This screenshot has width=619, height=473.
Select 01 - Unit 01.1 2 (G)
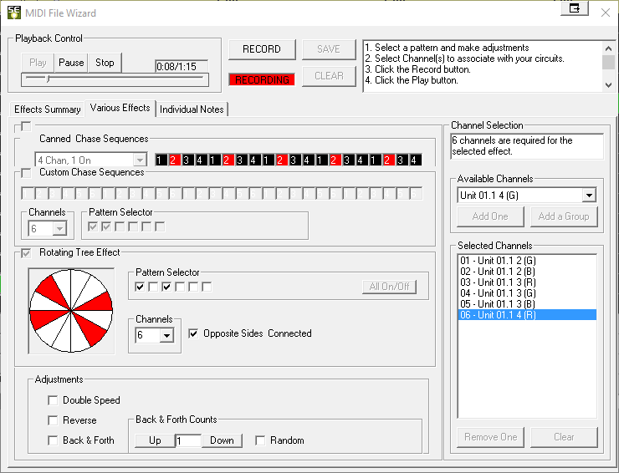pyautogui.click(x=527, y=261)
